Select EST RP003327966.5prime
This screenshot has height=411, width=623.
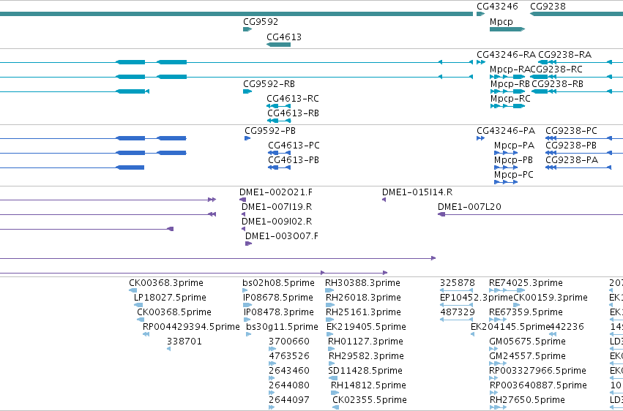pos(538,372)
